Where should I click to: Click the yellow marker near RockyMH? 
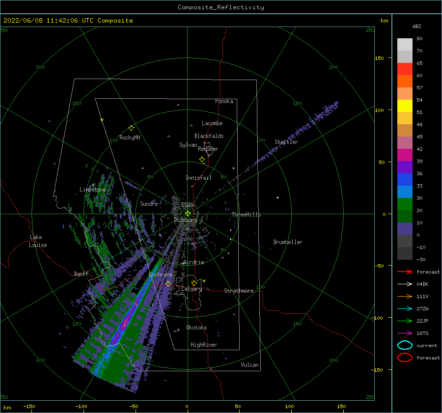point(131,128)
